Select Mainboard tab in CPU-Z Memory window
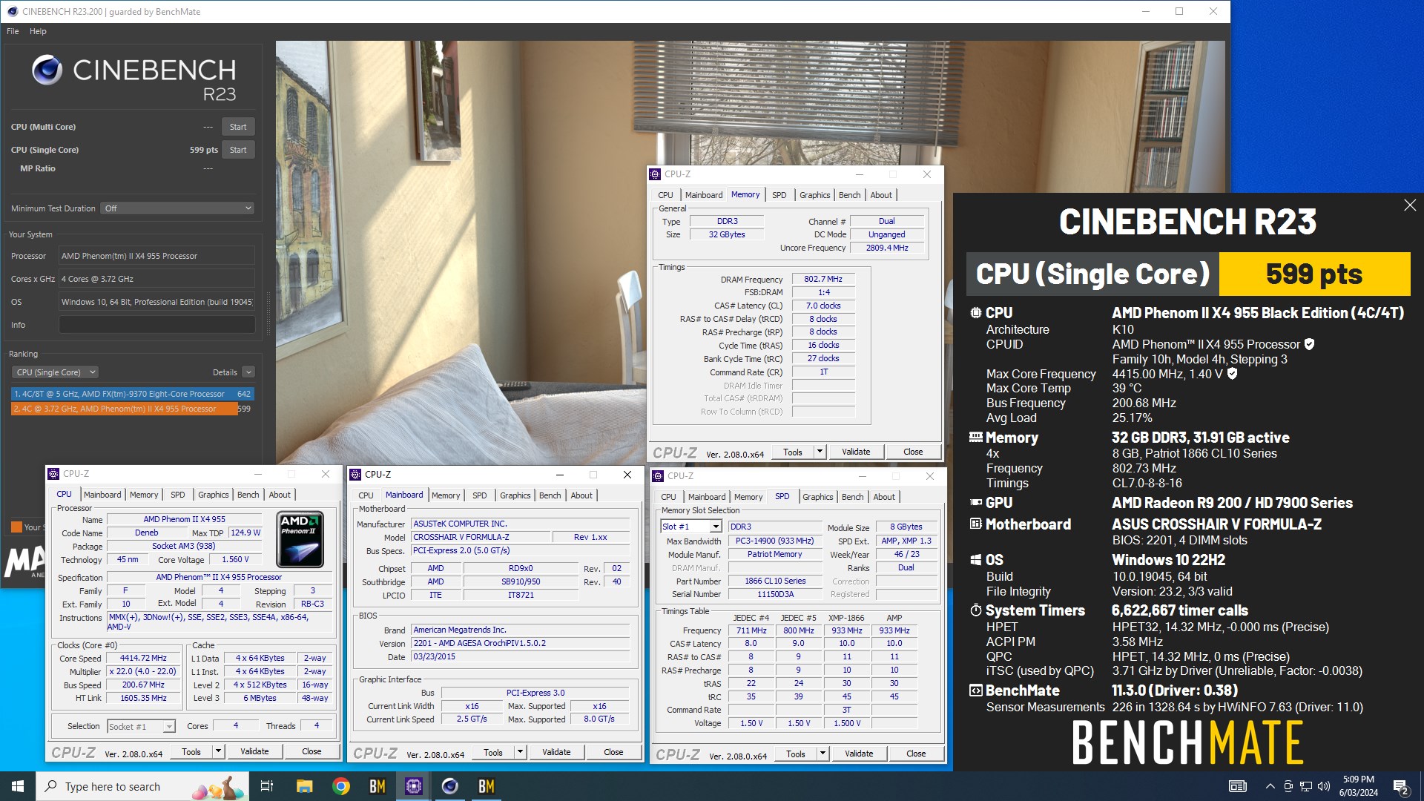The width and height of the screenshot is (1424, 801). [x=703, y=195]
